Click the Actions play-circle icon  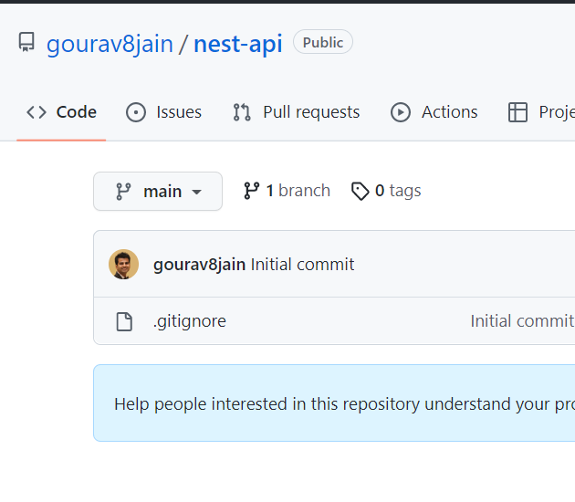click(x=401, y=112)
